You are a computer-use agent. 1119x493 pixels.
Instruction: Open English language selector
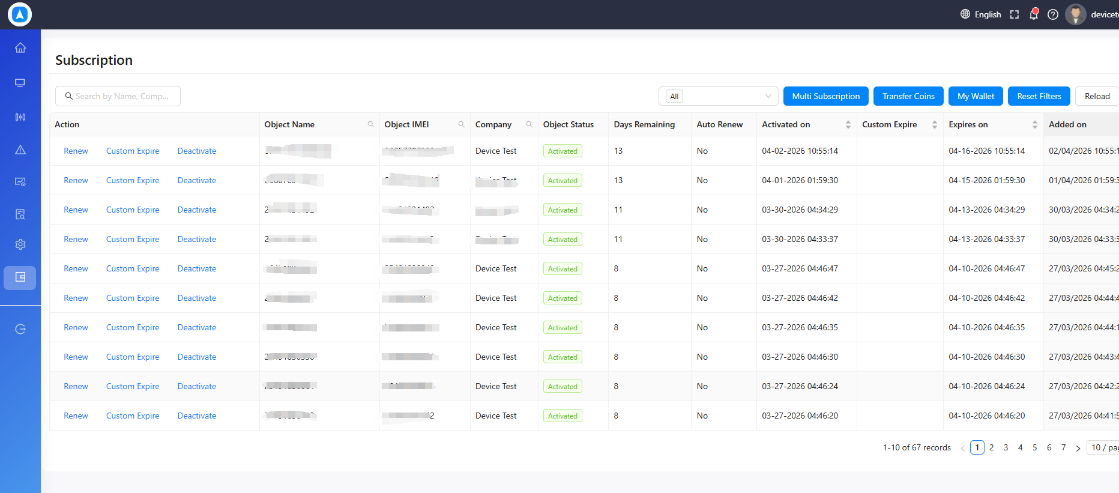(988, 14)
